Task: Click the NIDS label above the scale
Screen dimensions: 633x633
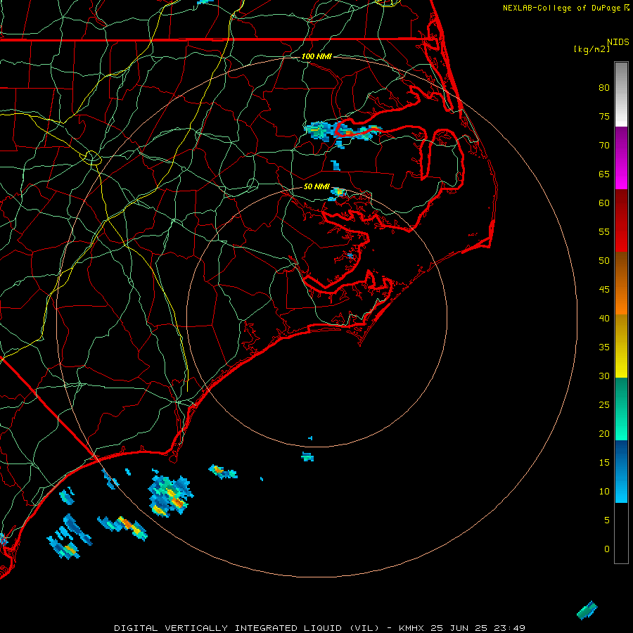Action: 618,41
